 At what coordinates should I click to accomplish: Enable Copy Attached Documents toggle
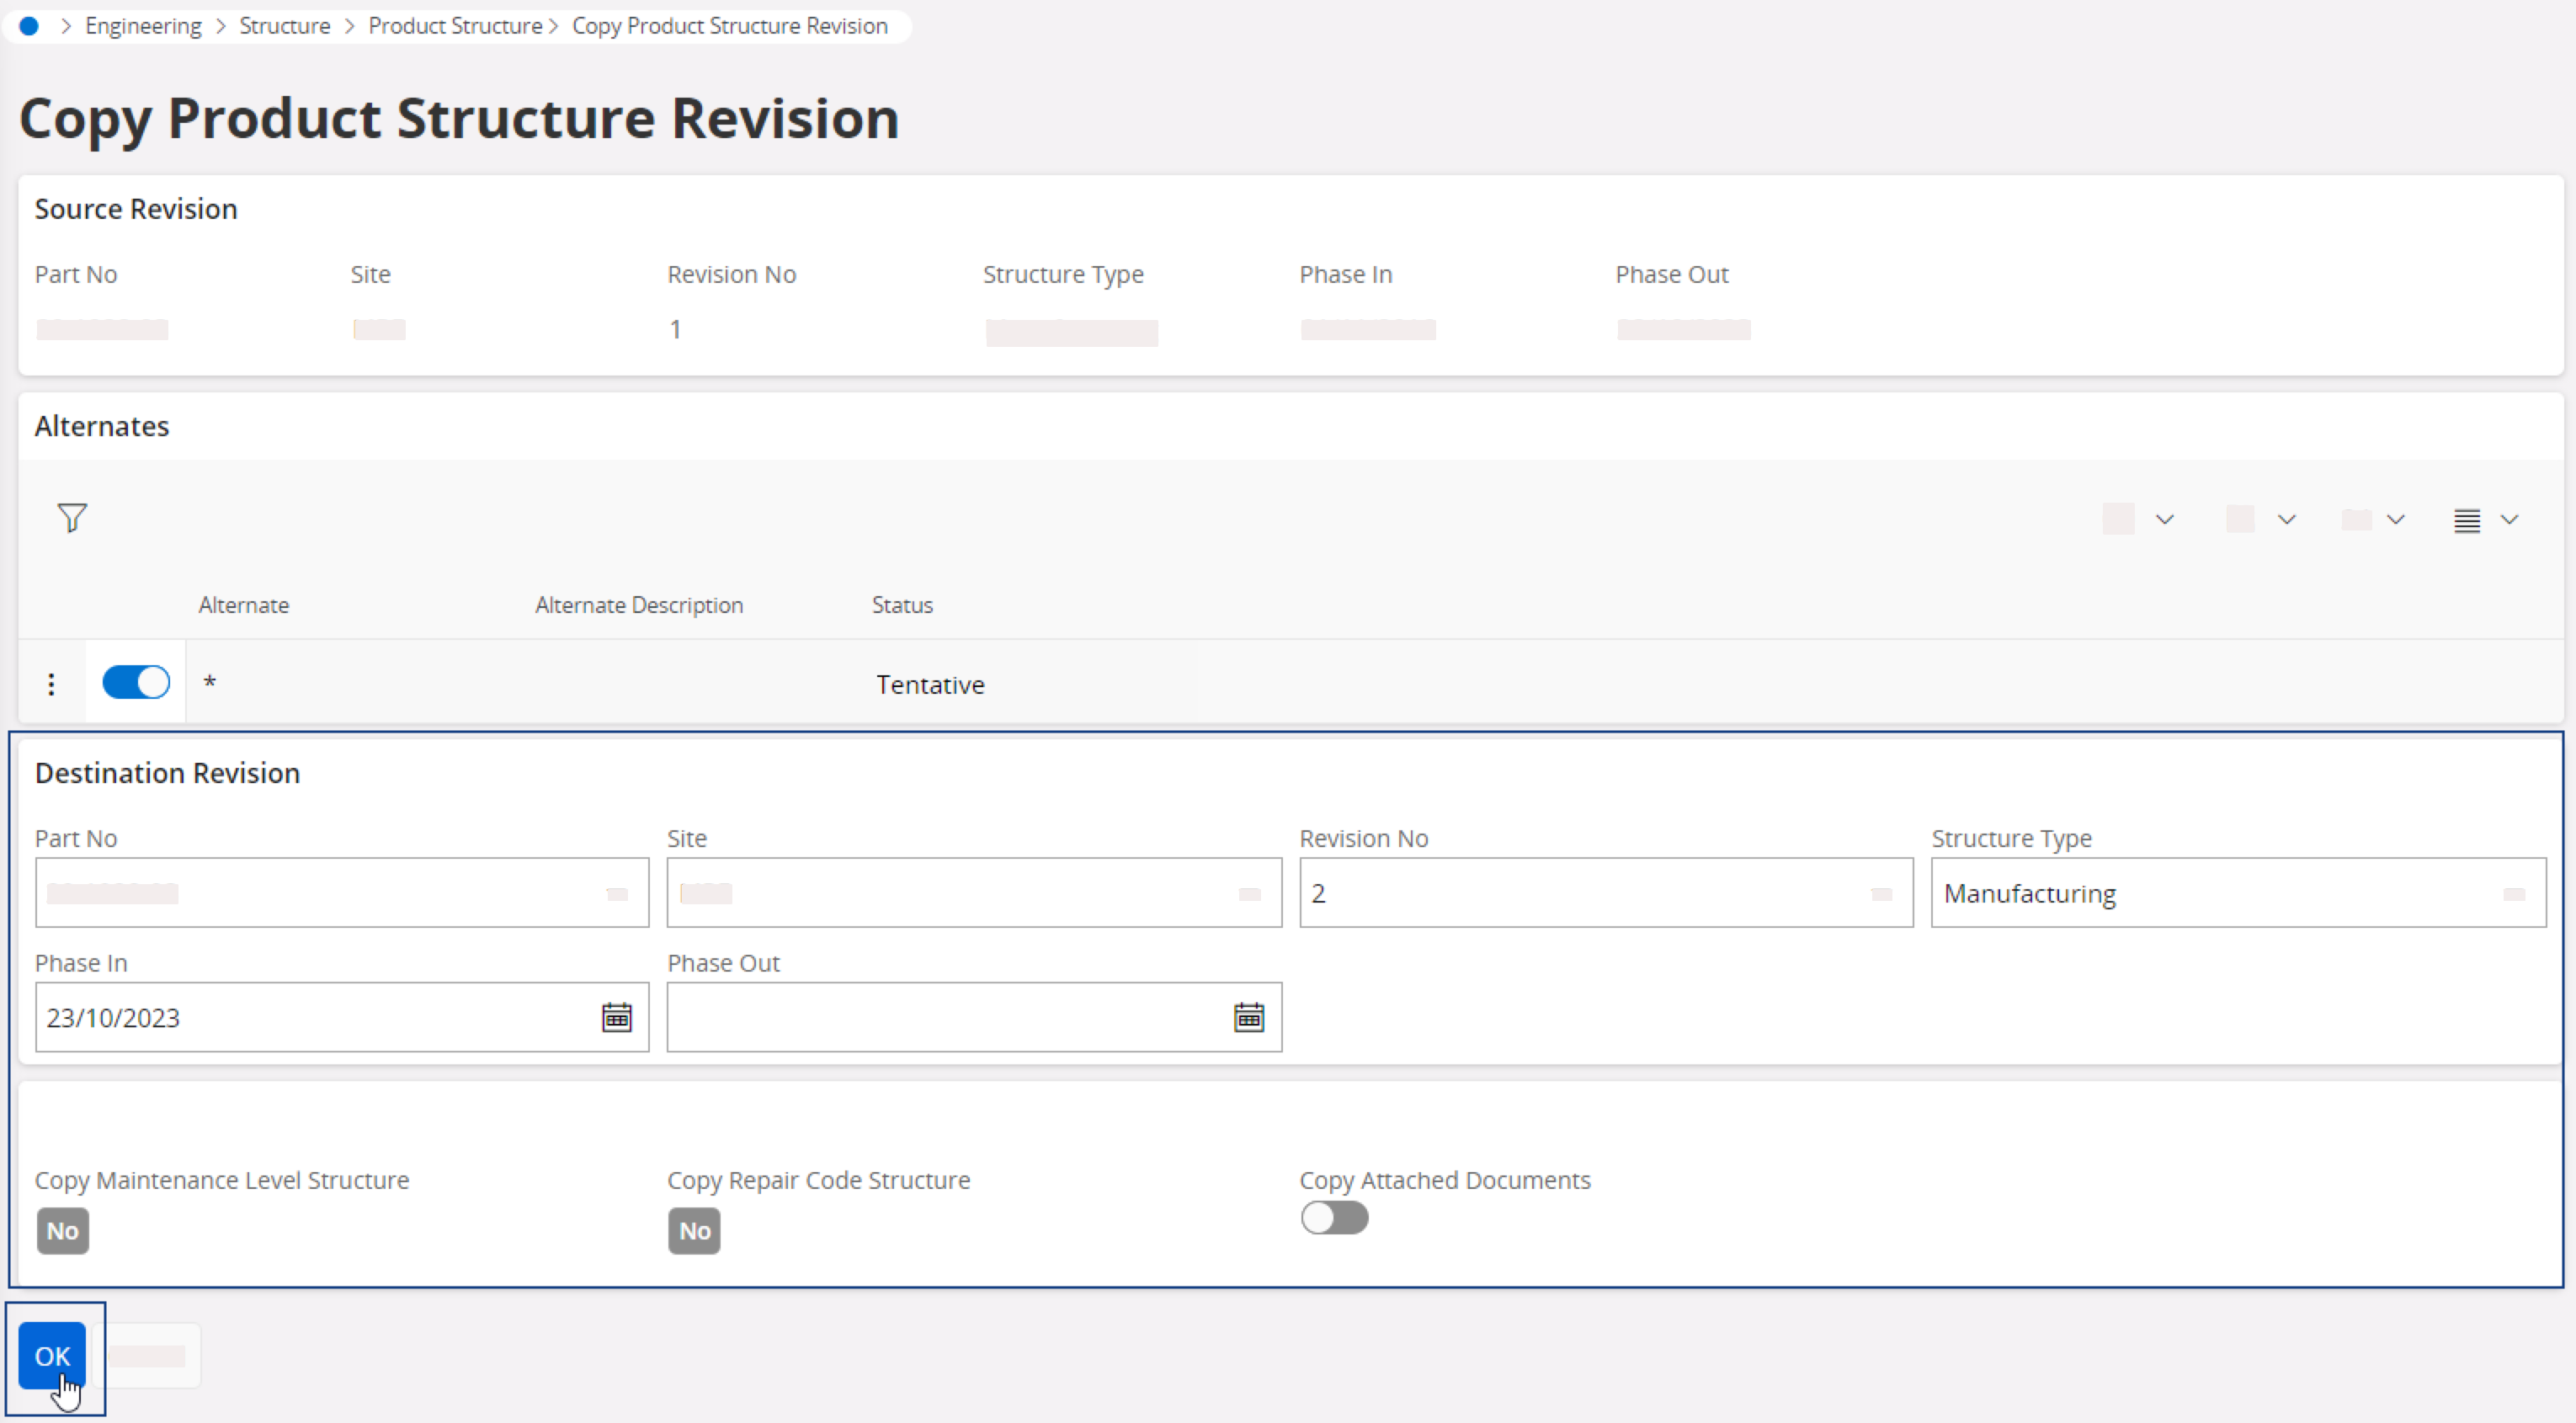1334,1218
